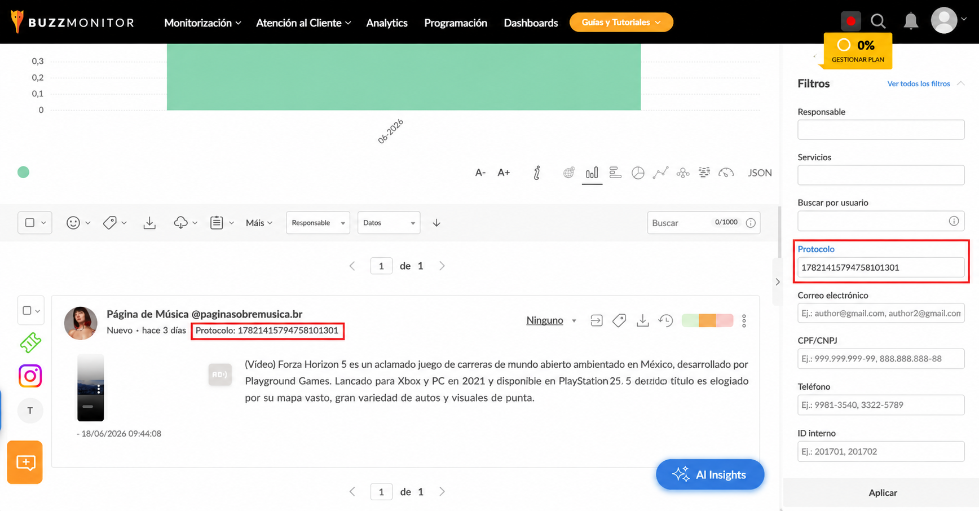The height and width of the screenshot is (511, 979).
Task: Open the Datos dropdown
Action: (x=389, y=223)
